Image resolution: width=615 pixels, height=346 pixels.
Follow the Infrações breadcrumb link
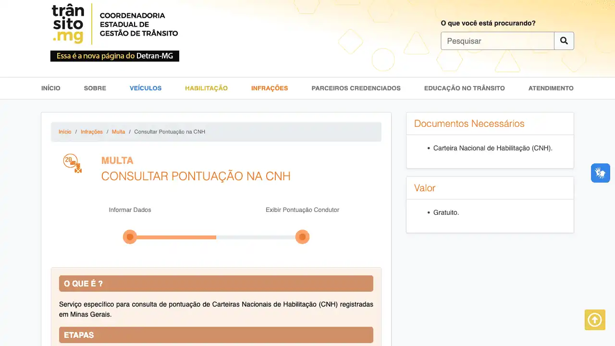point(92,132)
